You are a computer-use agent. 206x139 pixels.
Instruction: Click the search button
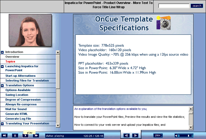197,6
